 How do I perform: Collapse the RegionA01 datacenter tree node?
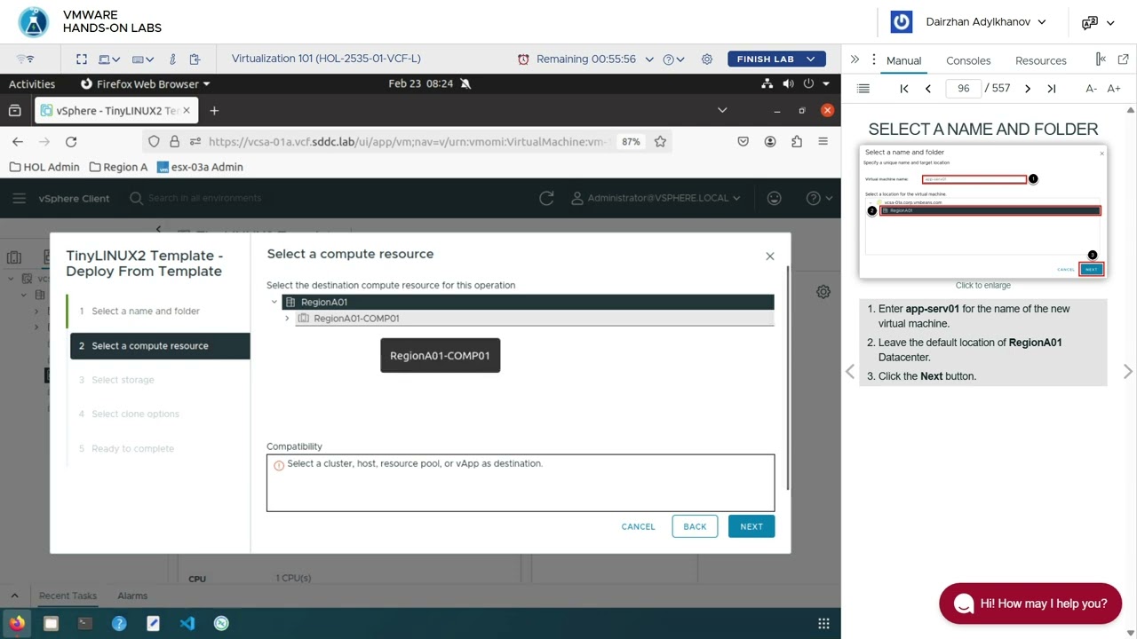274,303
